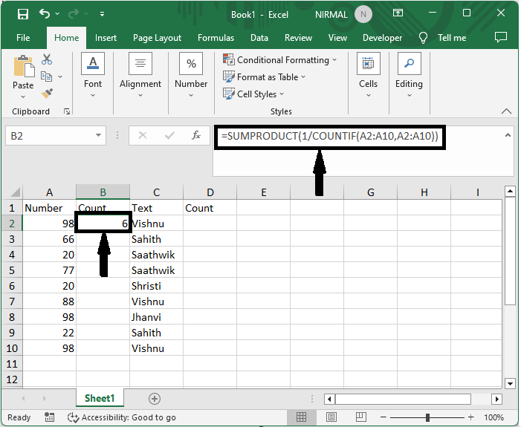Add a new sheet with plus icon

tap(155, 399)
